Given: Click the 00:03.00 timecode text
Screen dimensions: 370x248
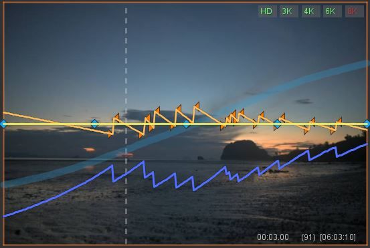Looking at the screenshot, I should (x=273, y=237).
